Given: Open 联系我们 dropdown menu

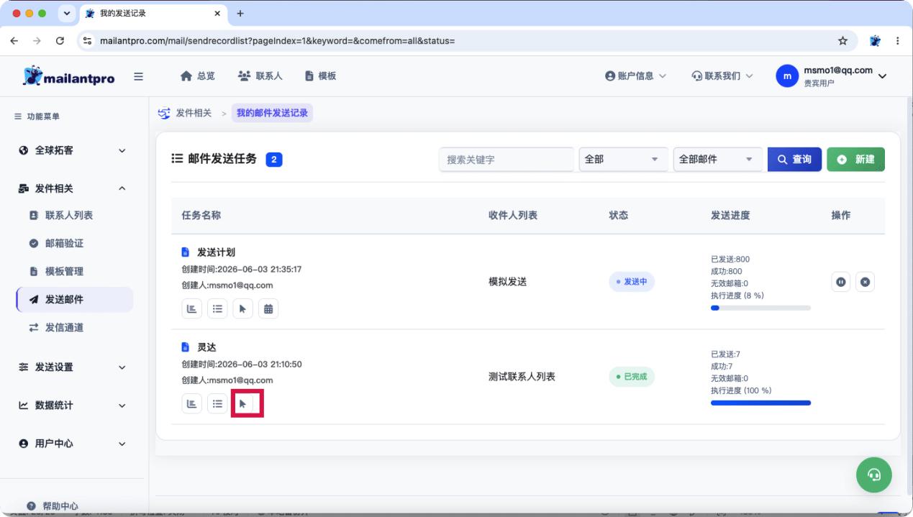Looking at the screenshot, I should coord(722,76).
